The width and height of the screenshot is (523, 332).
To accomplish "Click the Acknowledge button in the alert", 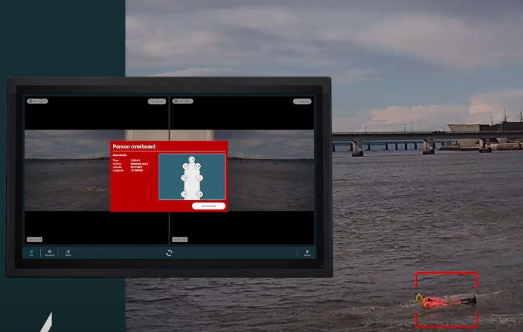I will tap(208, 205).
